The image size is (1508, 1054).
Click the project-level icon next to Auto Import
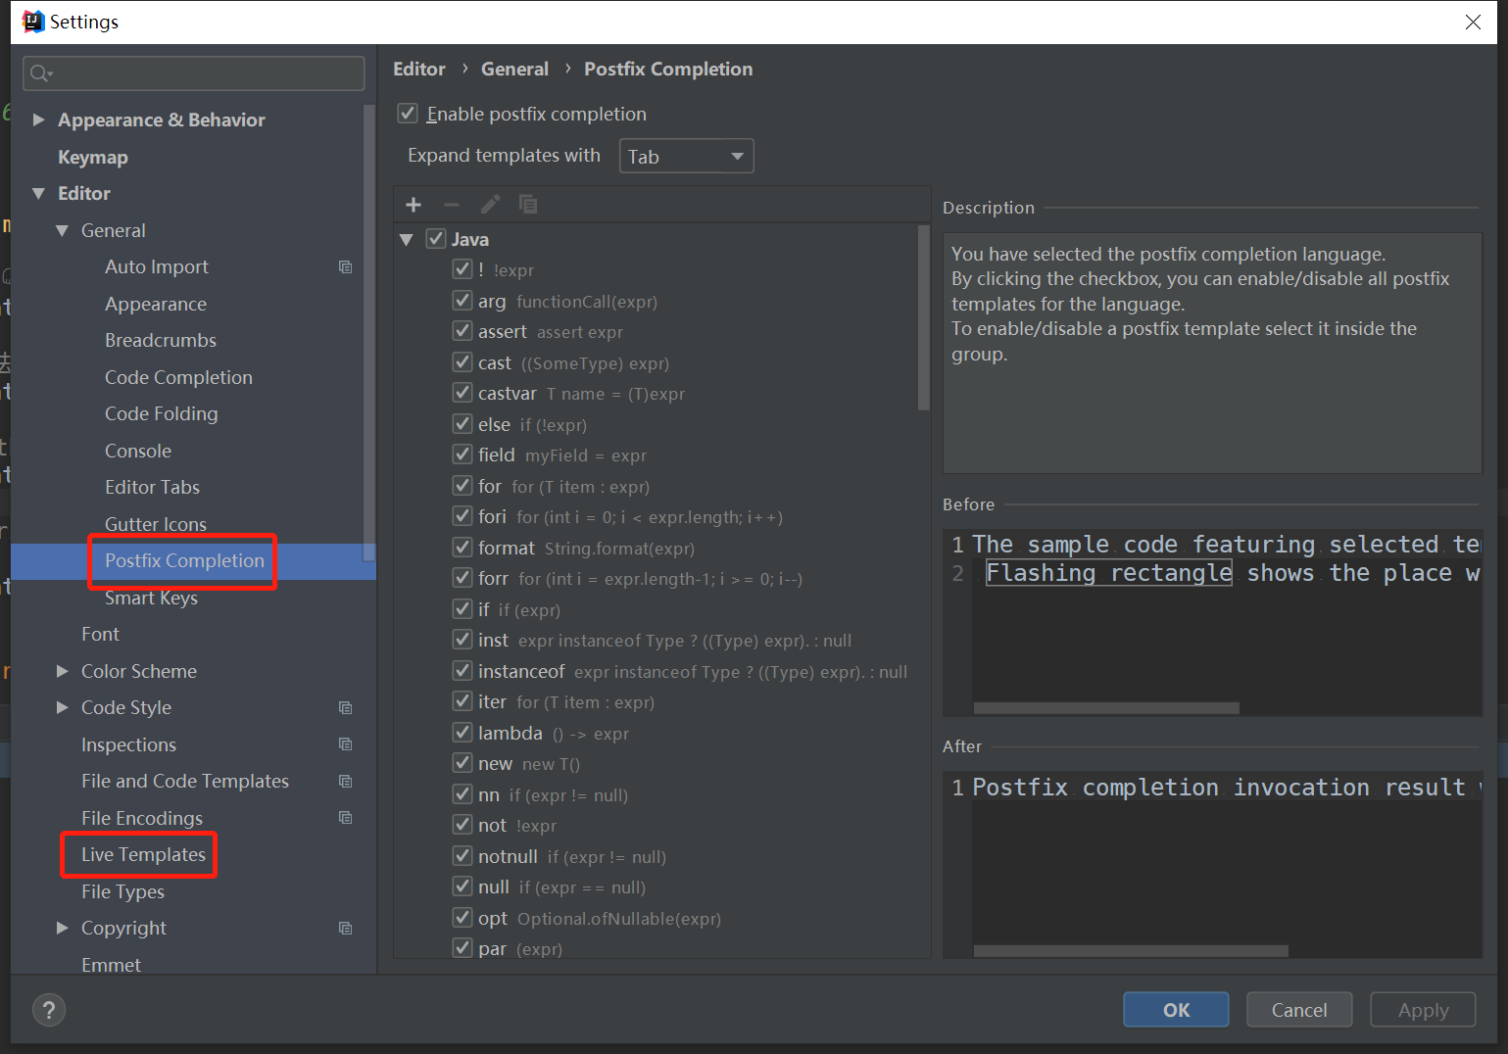pos(345,267)
